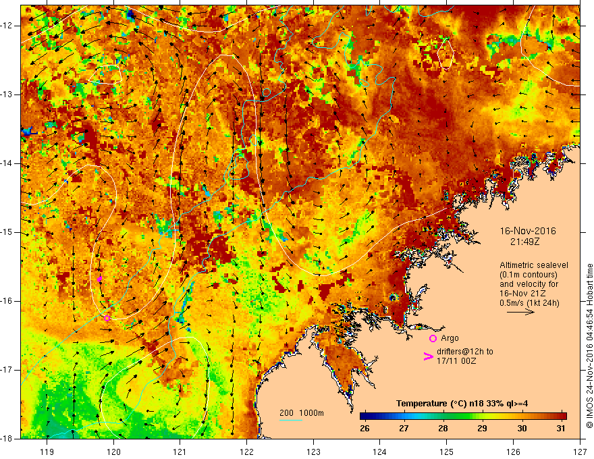Click the latitude axis label '-17'

pyautogui.click(x=7, y=370)
